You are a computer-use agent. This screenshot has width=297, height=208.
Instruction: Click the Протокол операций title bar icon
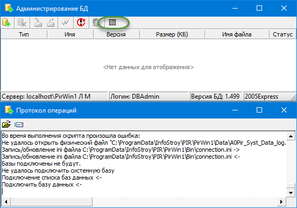click(x=9, y=110)
